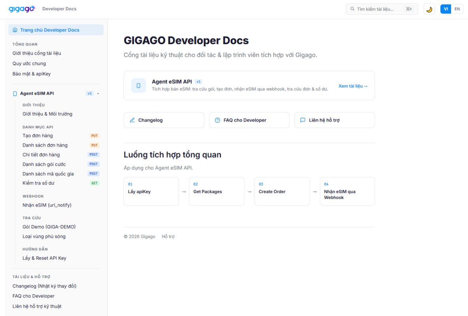Click the Agent eSIM API card icon
Viewport: 468px width, 316px height.
139,86
